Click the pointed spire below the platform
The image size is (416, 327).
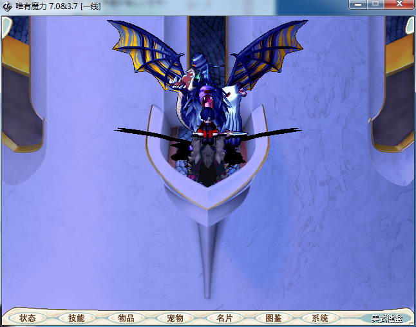pos(207,257)
